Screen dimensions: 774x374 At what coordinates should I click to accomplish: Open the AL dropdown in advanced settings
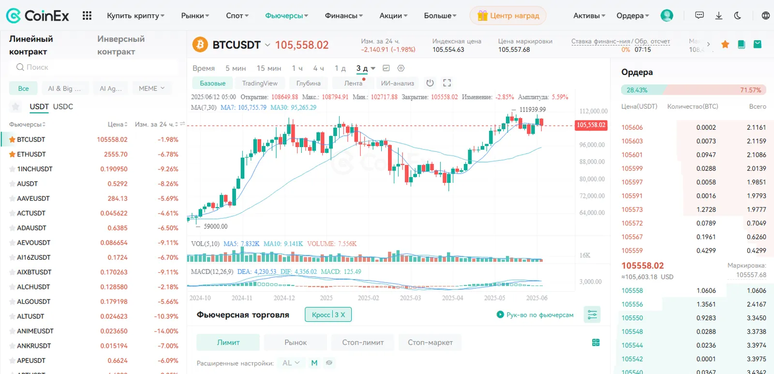click(x=291, y=363)
